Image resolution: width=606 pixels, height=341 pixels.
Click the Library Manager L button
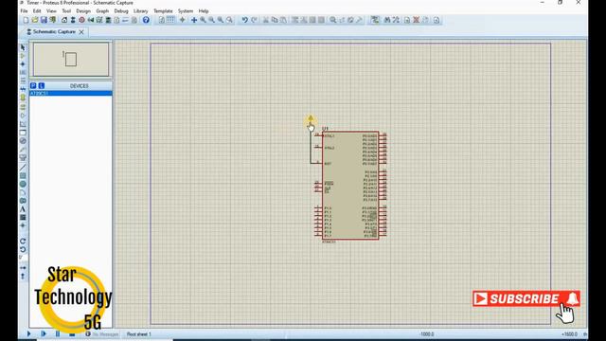point(41,86)
